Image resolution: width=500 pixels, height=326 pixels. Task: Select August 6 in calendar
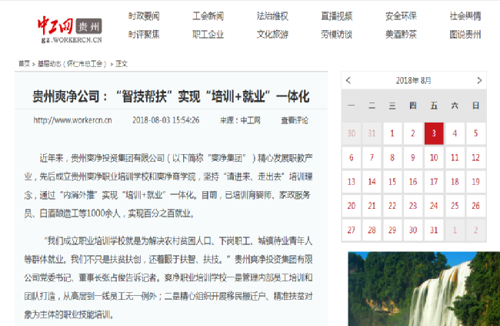click(x=352, y=157)
